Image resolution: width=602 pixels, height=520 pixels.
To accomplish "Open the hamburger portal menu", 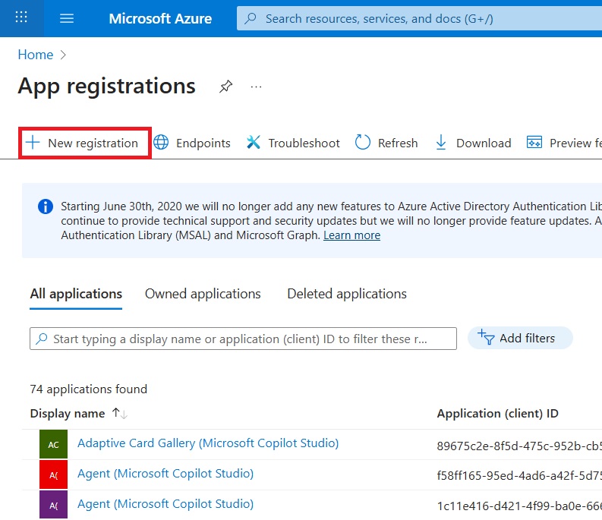I will click(x=67, y=18).
